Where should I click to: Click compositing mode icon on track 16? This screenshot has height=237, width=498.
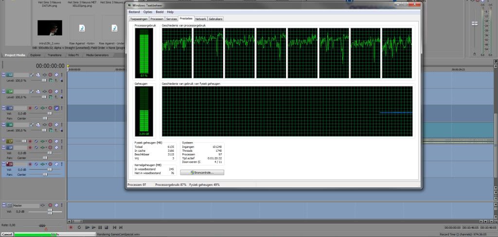click(51, 130)
